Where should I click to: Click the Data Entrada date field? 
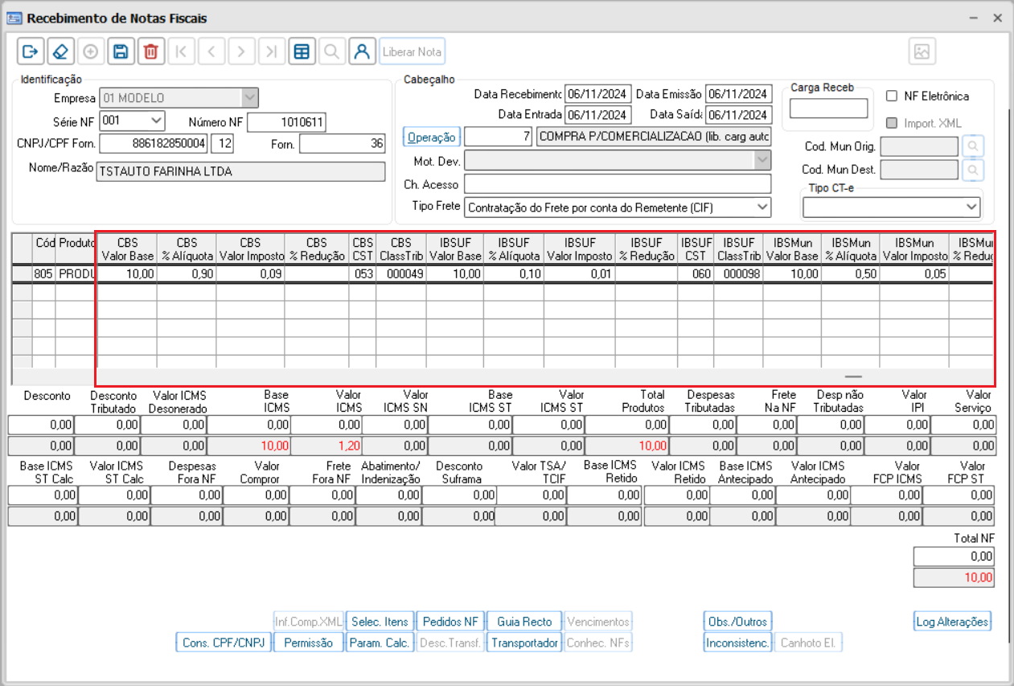[598, 114]
